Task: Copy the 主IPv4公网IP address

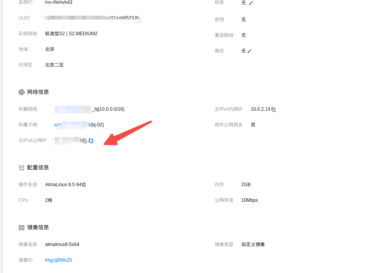Action: coord(85,141)
